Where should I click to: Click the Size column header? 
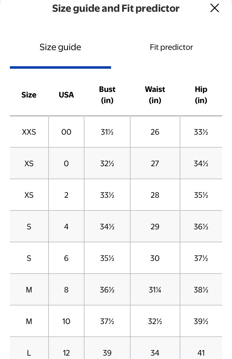[x=29, y=95]
